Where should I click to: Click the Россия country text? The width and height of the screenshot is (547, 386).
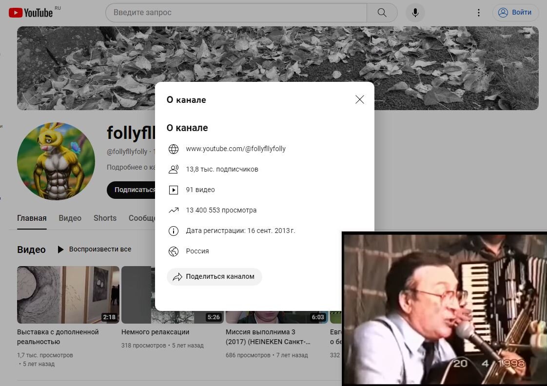tap(197, 251)
